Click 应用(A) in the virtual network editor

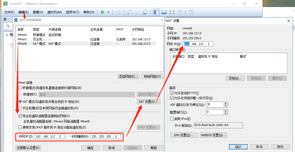[x=133, y=148]
